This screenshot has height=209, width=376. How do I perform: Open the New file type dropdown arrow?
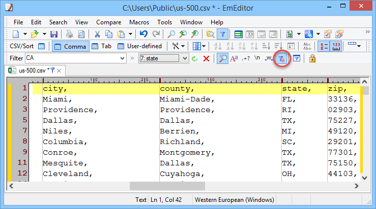[25, 34]
